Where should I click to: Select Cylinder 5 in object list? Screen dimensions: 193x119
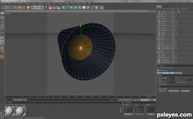click(163, 12)
